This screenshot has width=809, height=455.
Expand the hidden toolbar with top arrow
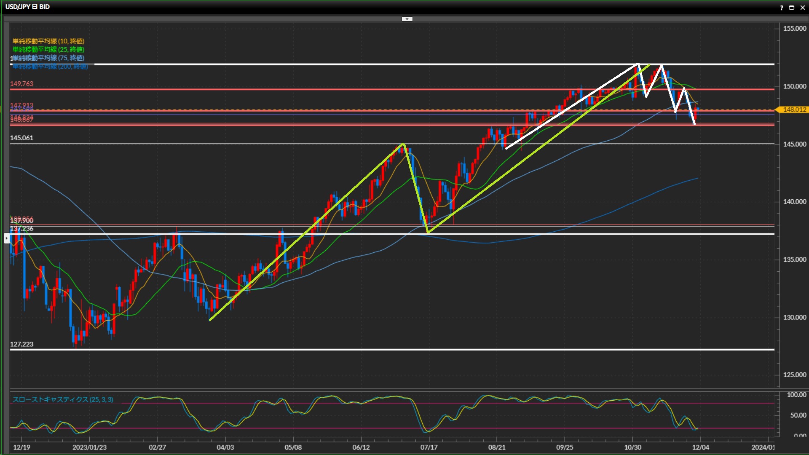(x=407, y=19)
